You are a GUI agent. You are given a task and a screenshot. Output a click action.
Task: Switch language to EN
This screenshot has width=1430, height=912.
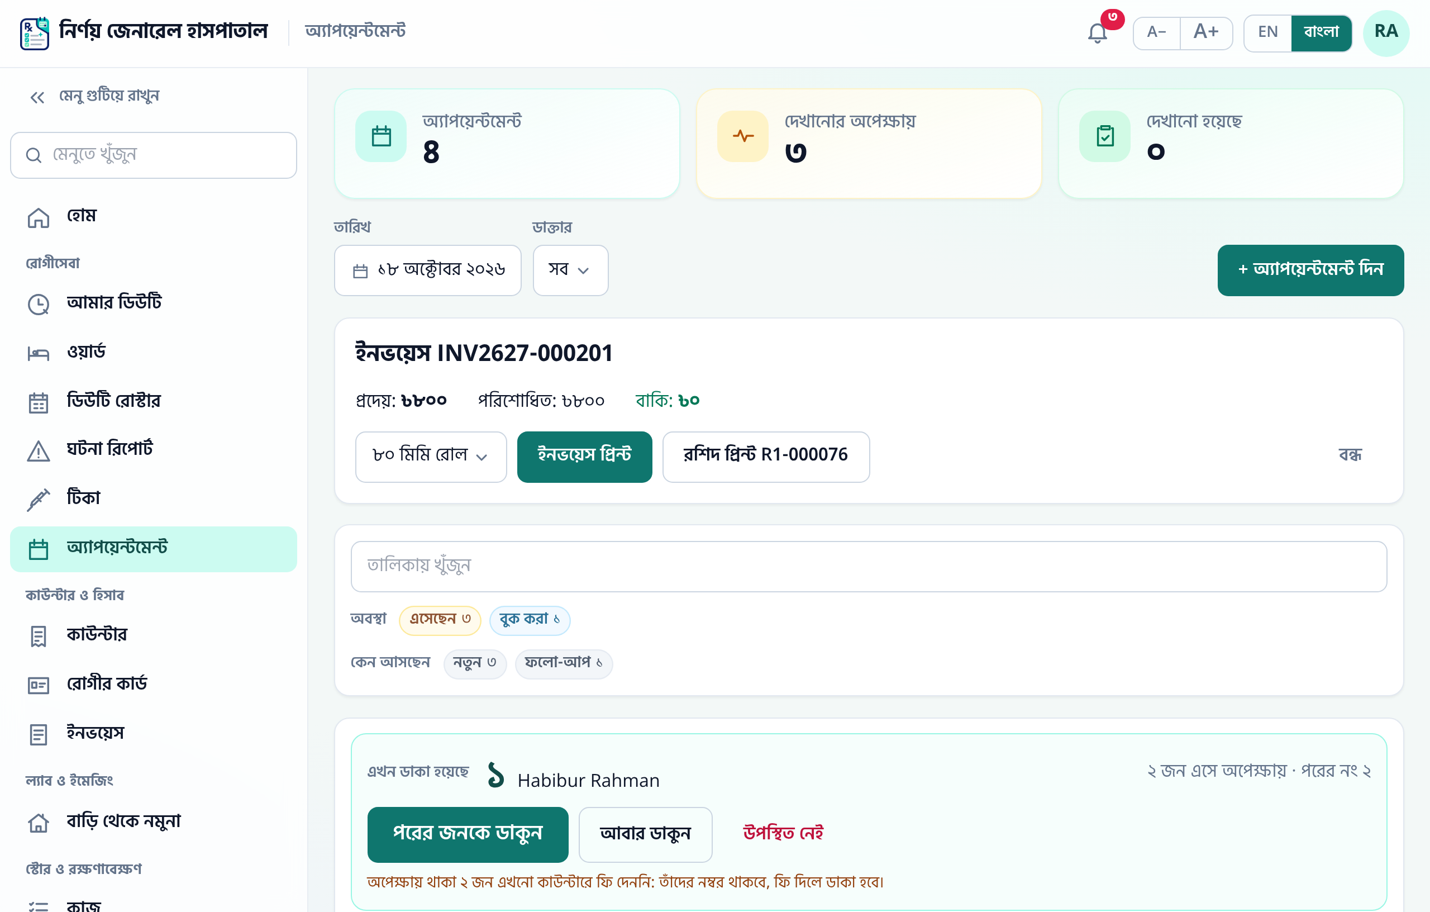pyautogui.click(x=1268, y=32)
